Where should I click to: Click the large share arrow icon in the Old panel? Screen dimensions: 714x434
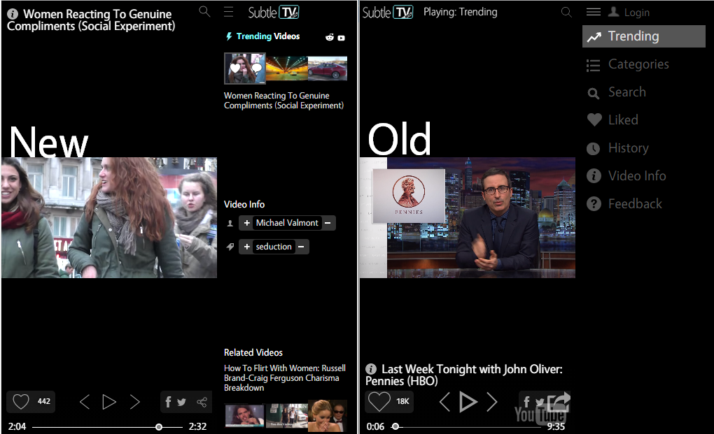click(x=559, y=402)
